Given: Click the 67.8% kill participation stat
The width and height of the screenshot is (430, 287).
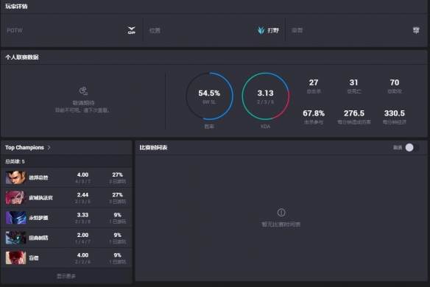Looking at the screenshot, I should coord(314,117).
